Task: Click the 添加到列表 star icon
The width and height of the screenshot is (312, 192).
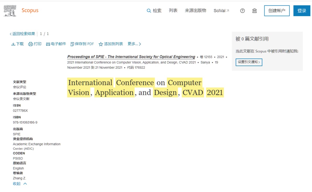Action: tap(101, 44)
